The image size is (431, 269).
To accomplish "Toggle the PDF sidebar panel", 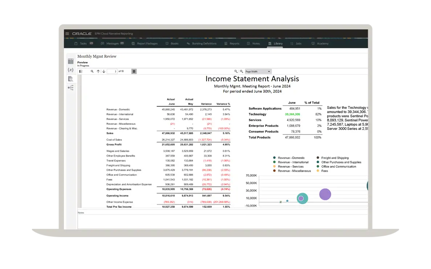I will (x=81, y=71).
